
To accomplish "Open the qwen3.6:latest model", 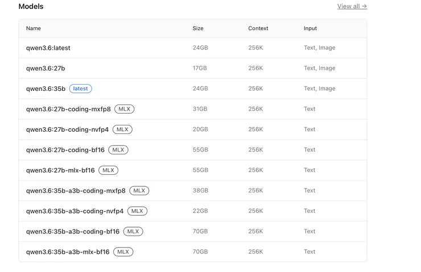I will 48,48.
